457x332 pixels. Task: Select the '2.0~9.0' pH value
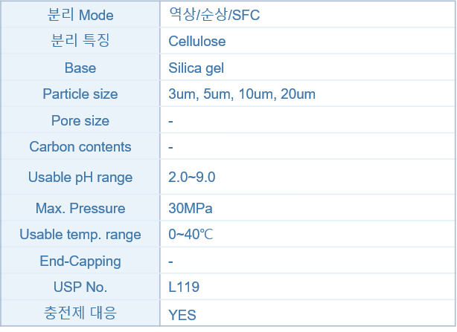click(x=192, y=177)
